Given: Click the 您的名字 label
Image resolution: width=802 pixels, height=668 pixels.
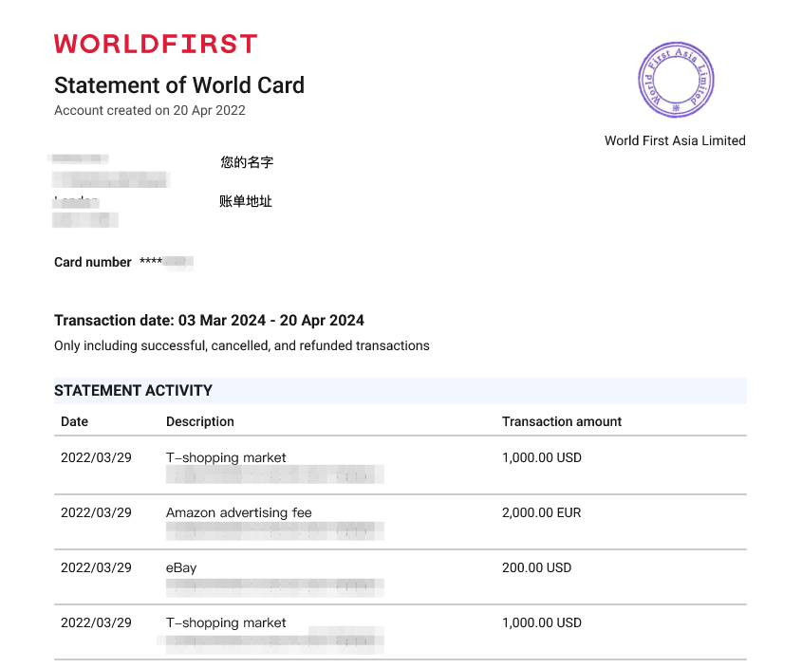Looking at the screenshot, I should [247, 162].
